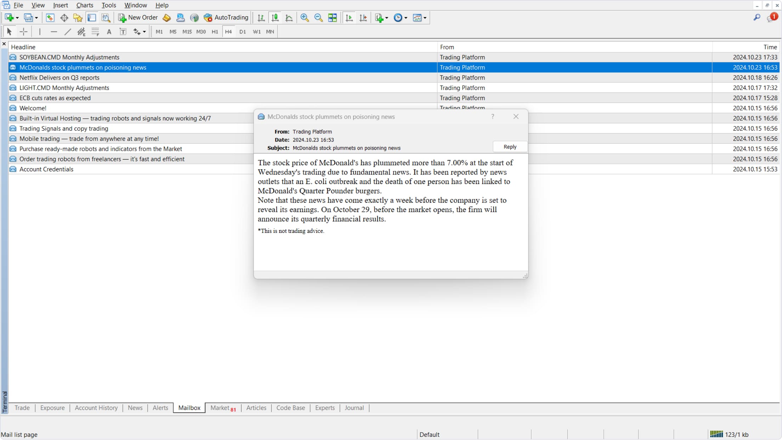Click the Zoom In magnifier icon
Viewport: 782px width, 440px height.
[304, 18]
